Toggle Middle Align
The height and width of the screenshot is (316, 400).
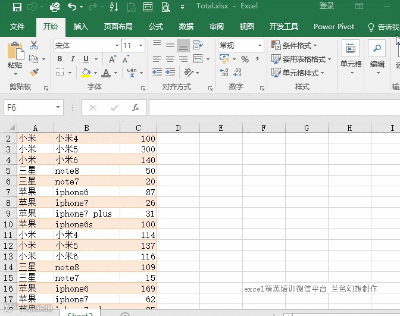(170, 45)
